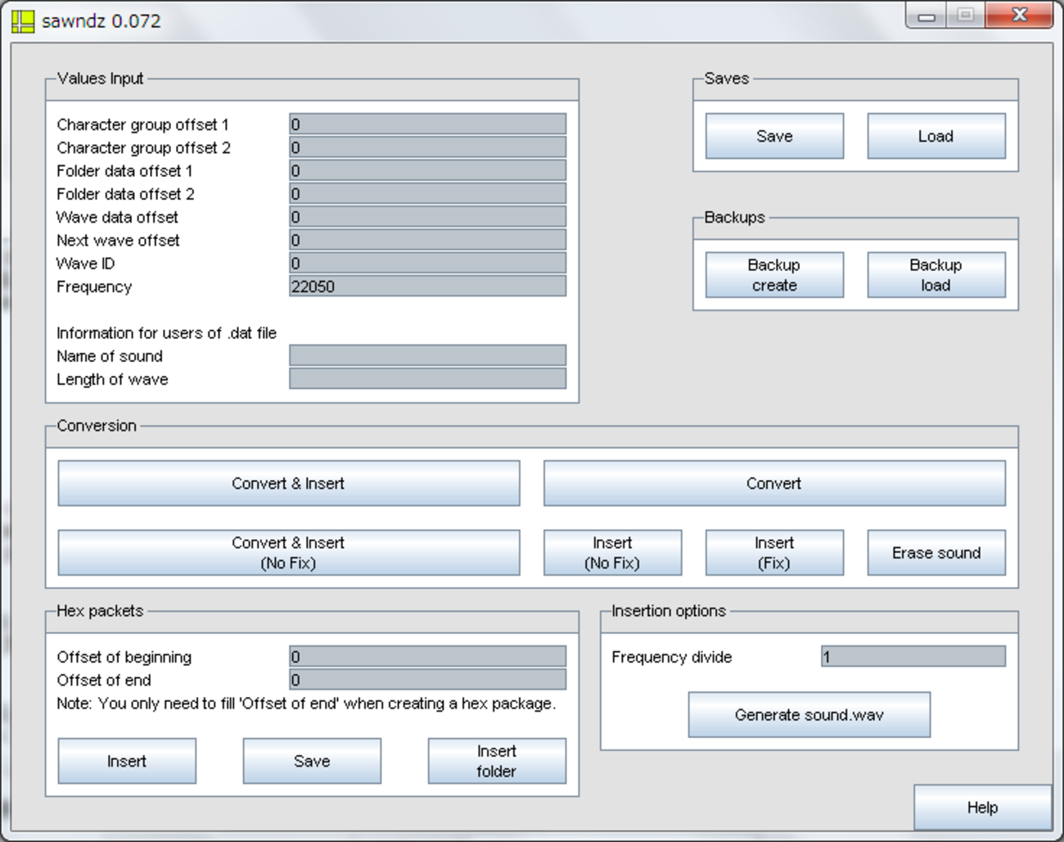Click the Next wave offset input
1064x842 pixels.
click(x=427, y=240)
